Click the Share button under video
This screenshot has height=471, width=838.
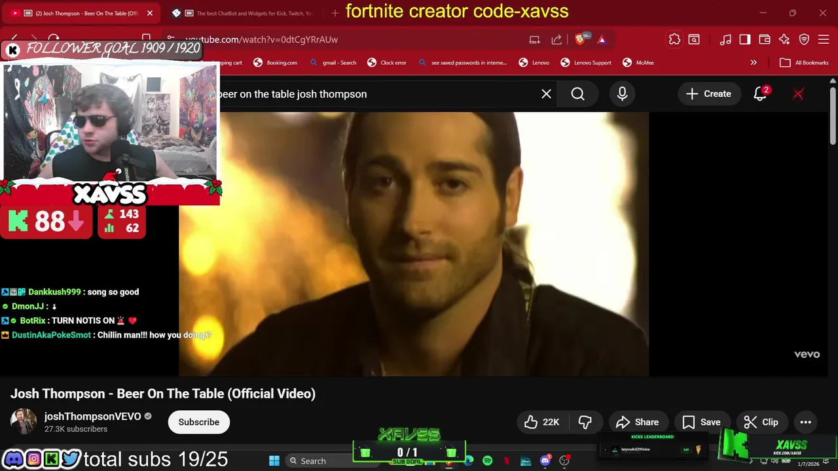[637, 422]
